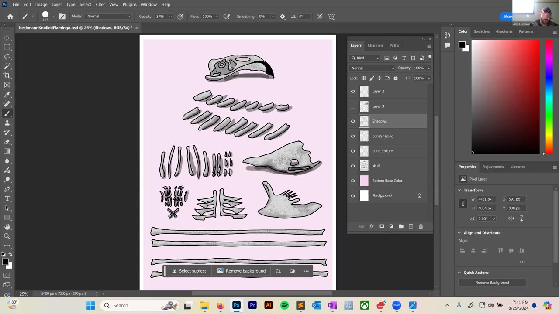Image resolution: width=559 pixels, height=314 pixels.
Task: Hide the Shadows layer
Action: 353,121
